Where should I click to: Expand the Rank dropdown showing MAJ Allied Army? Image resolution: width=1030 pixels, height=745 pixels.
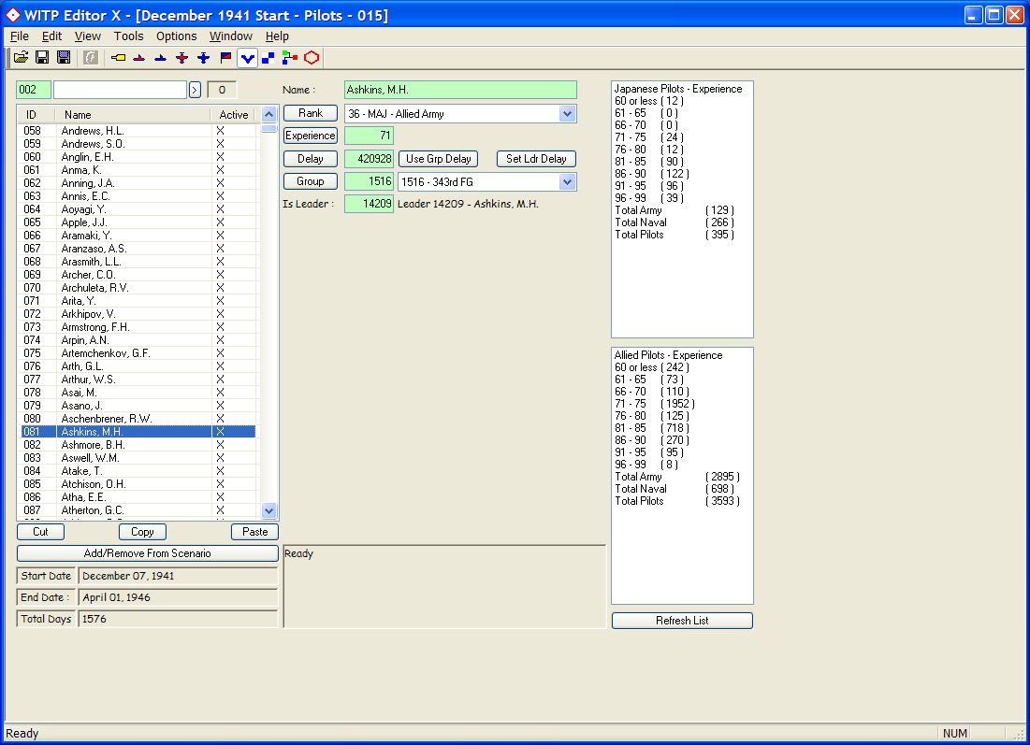coord(568,113)
